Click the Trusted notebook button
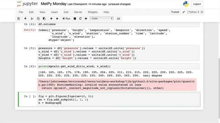Image resolution: width=220 pixels, height=123 pixels. click(x=175, y=12)
